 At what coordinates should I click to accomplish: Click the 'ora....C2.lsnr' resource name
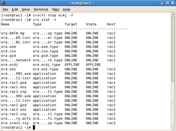[x=16, y=100]
